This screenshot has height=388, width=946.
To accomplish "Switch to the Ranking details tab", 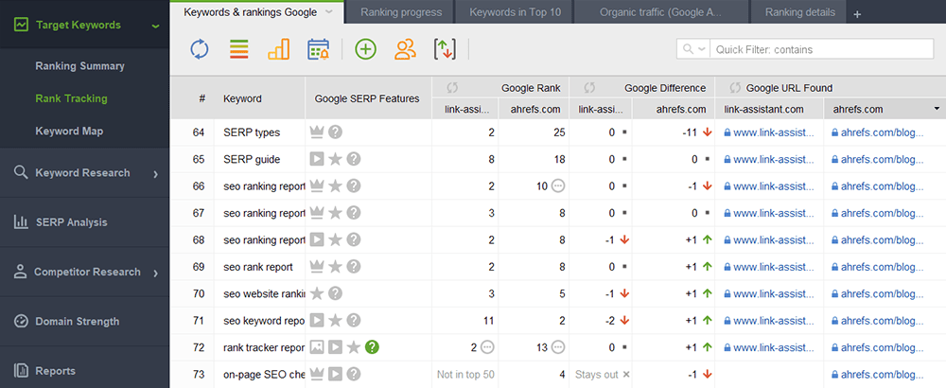I will pos(799,12).
